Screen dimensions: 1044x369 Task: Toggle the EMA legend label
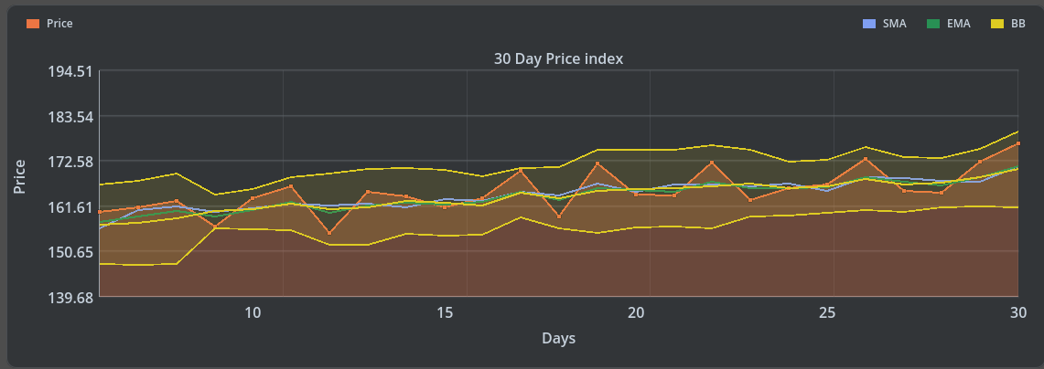click(x=959, y=24)
